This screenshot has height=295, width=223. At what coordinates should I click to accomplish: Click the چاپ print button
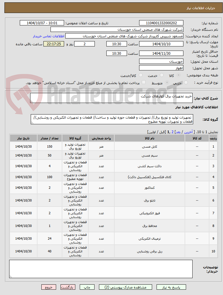pos(87,287)
